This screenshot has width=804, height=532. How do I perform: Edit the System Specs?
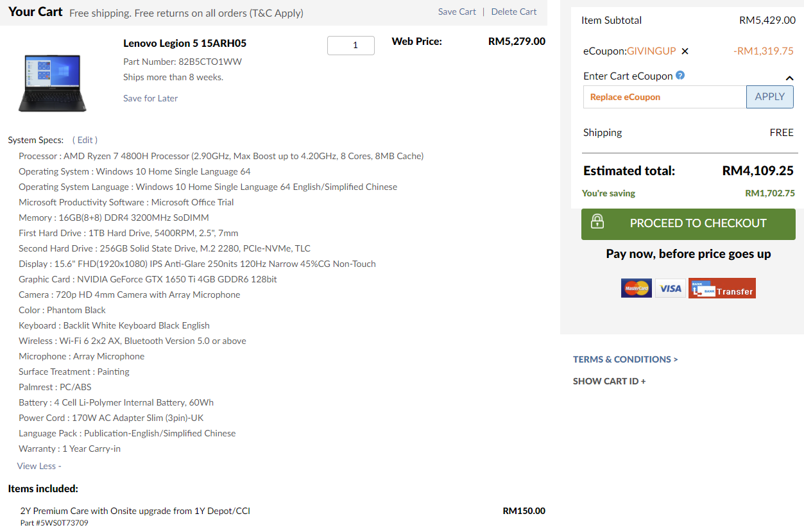pos(85,140)
